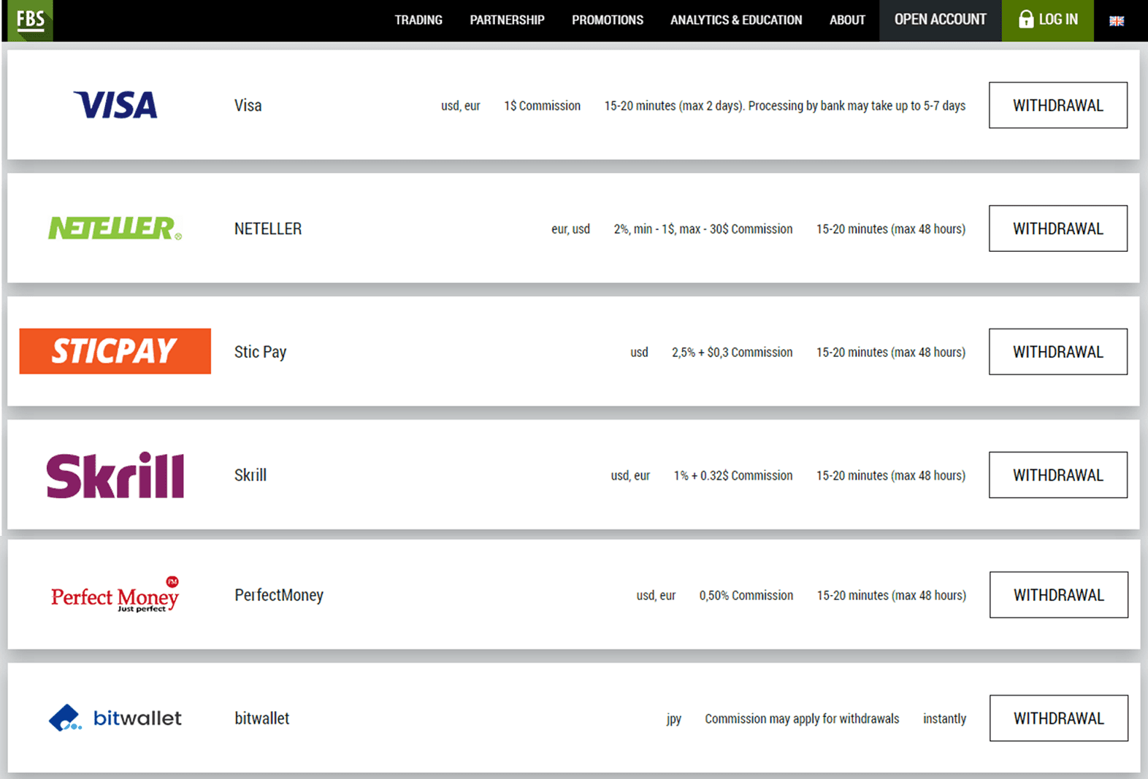The height and width of the screenshot is (779, 1148).
Task: Click the FBS logo icon
Action: [x=31, y=20]
